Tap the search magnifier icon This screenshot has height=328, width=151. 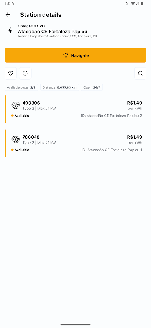pyautogui.click(x=140, y=73)
